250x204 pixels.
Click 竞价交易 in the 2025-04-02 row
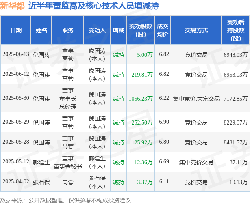coord(196,182)
